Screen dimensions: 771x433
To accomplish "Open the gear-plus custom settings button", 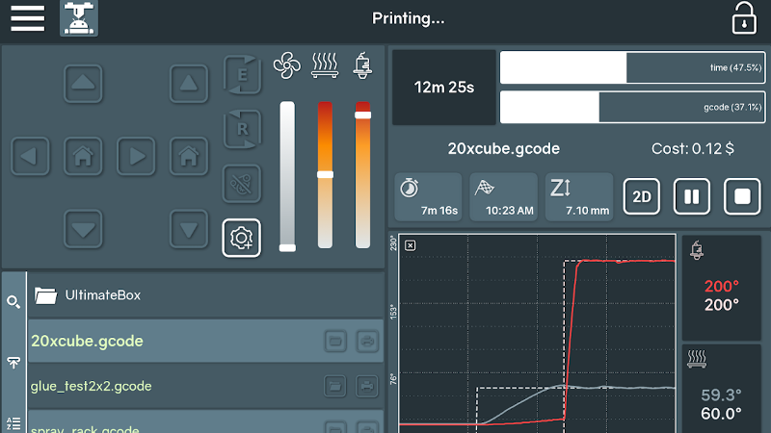I will tap(241, 237).
